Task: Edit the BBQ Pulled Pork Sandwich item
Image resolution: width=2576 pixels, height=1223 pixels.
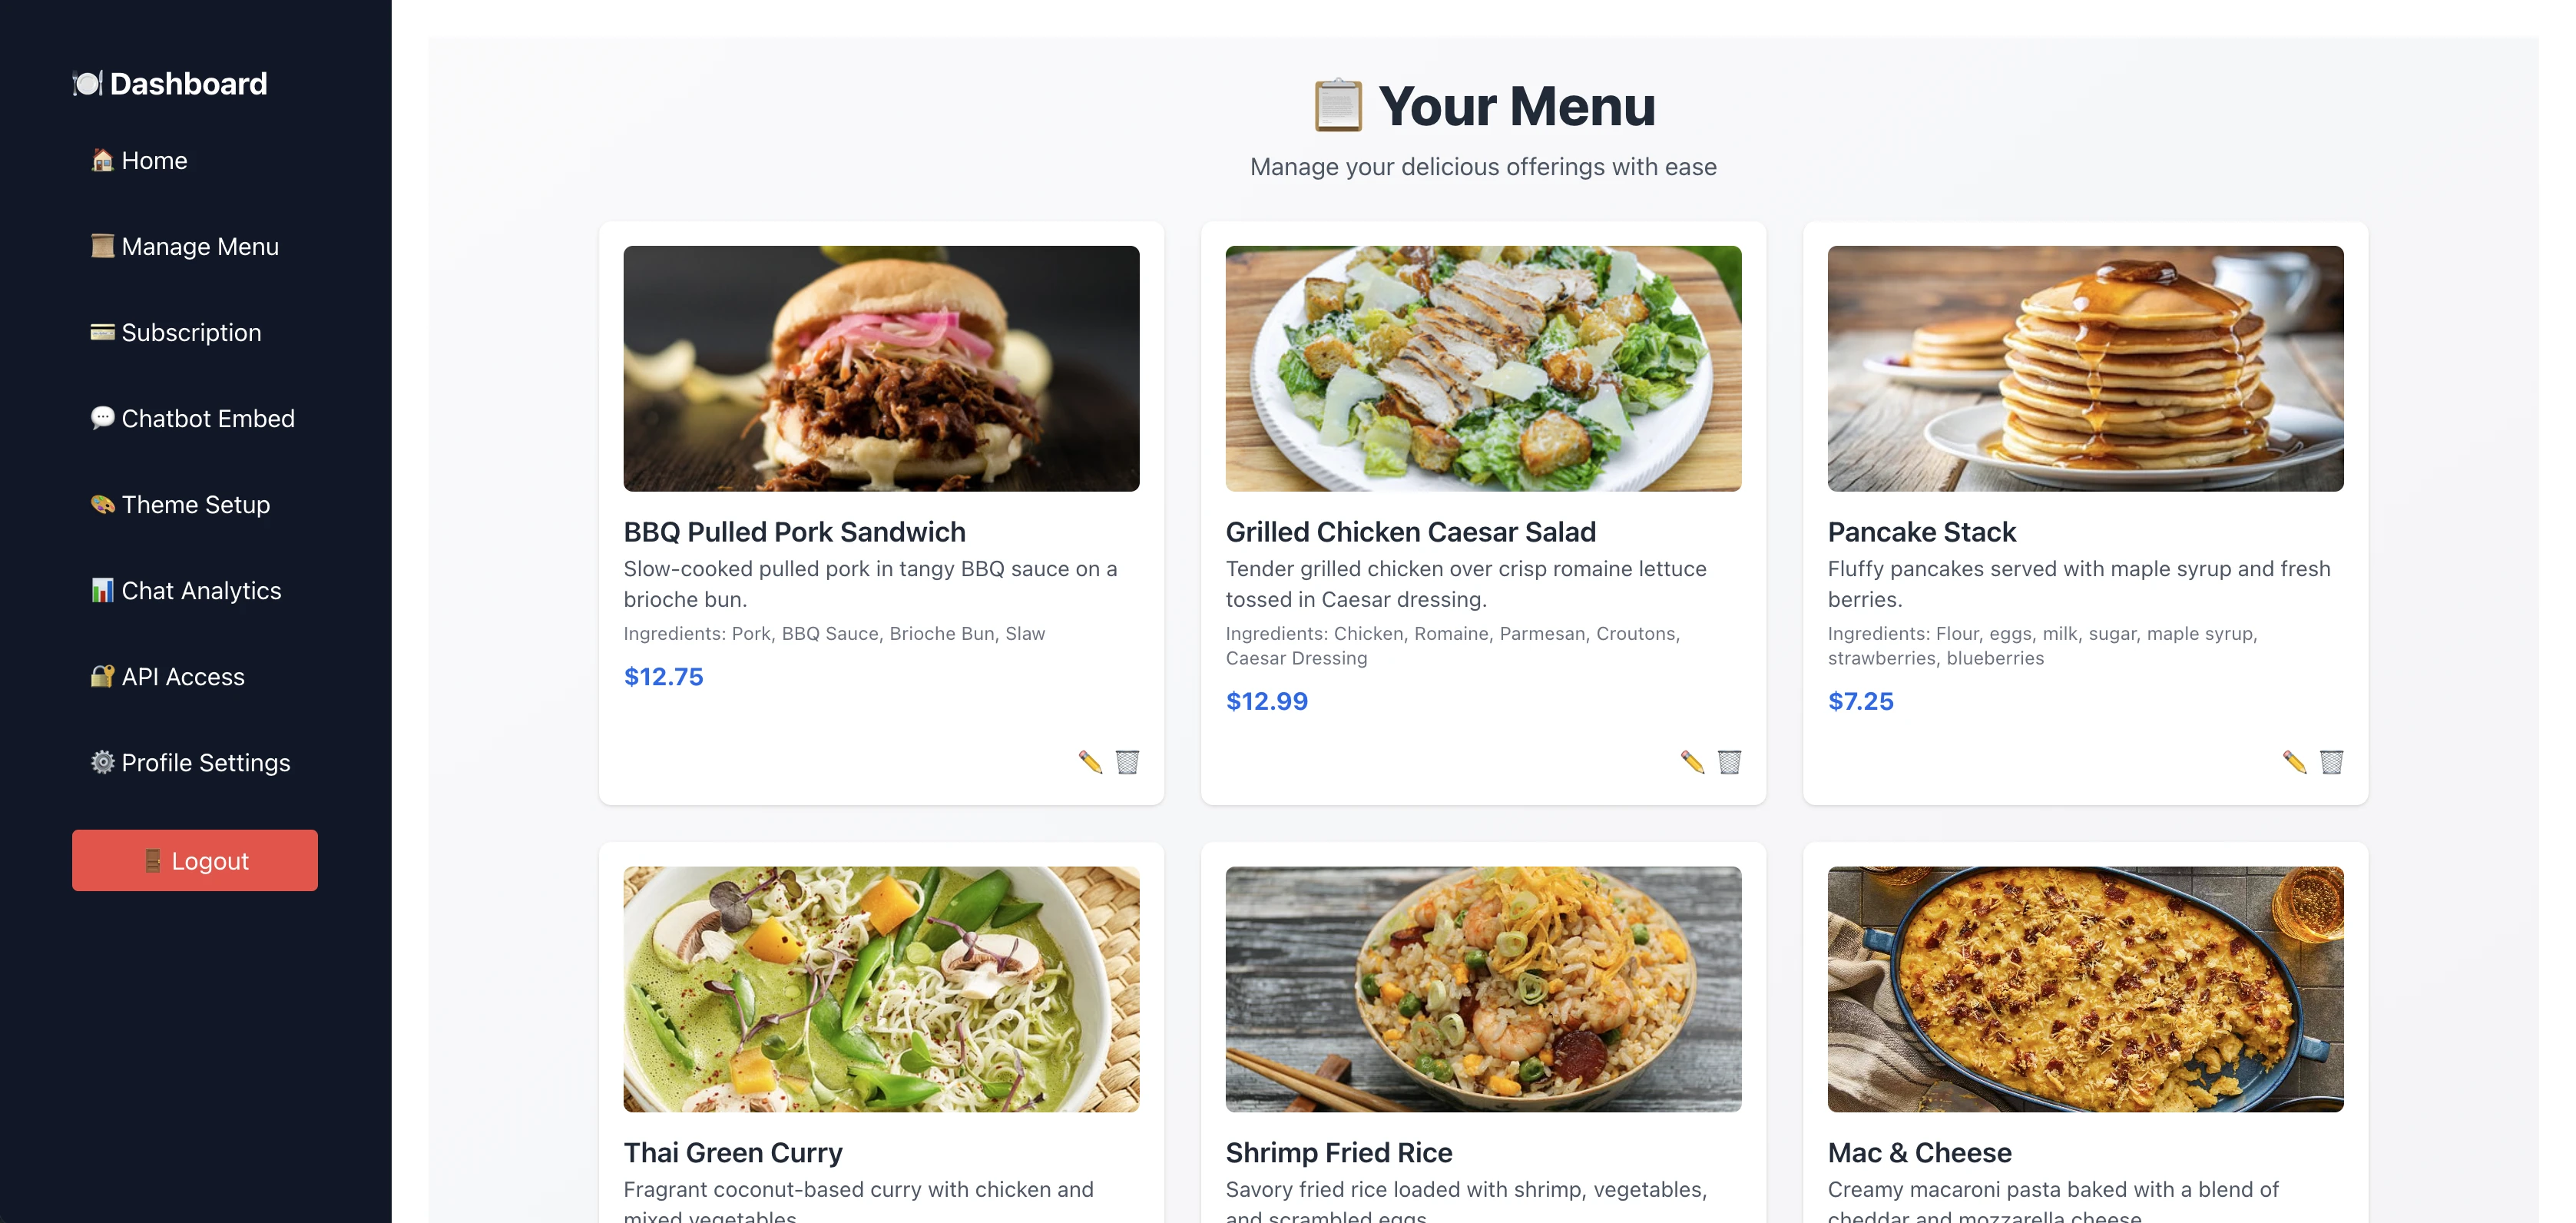Action: [1090, 762]
